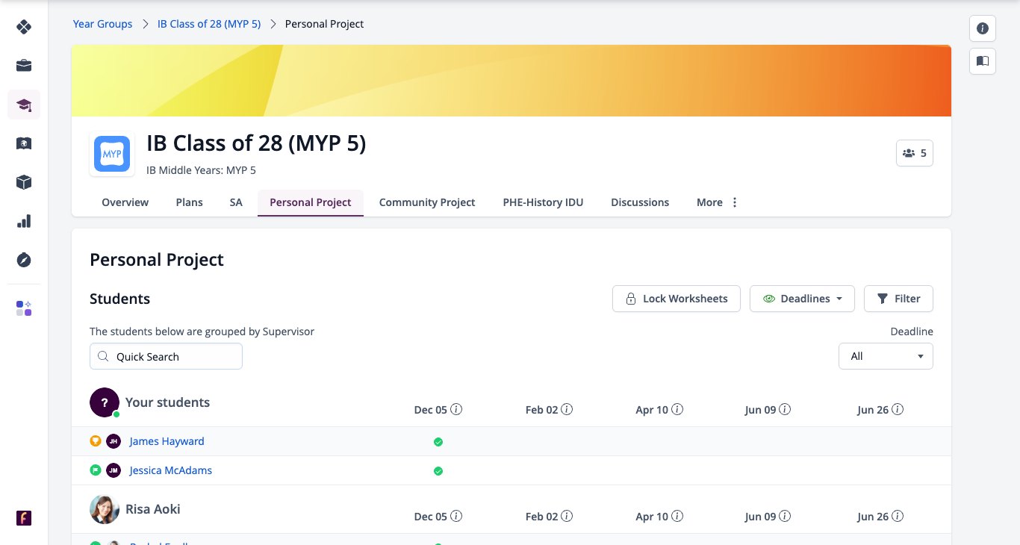The height and width of the screenshot is (545, 1020).
Task: Toggle James Hayward's Dec 05 green checkmark
Action: [x=438, y=442]
